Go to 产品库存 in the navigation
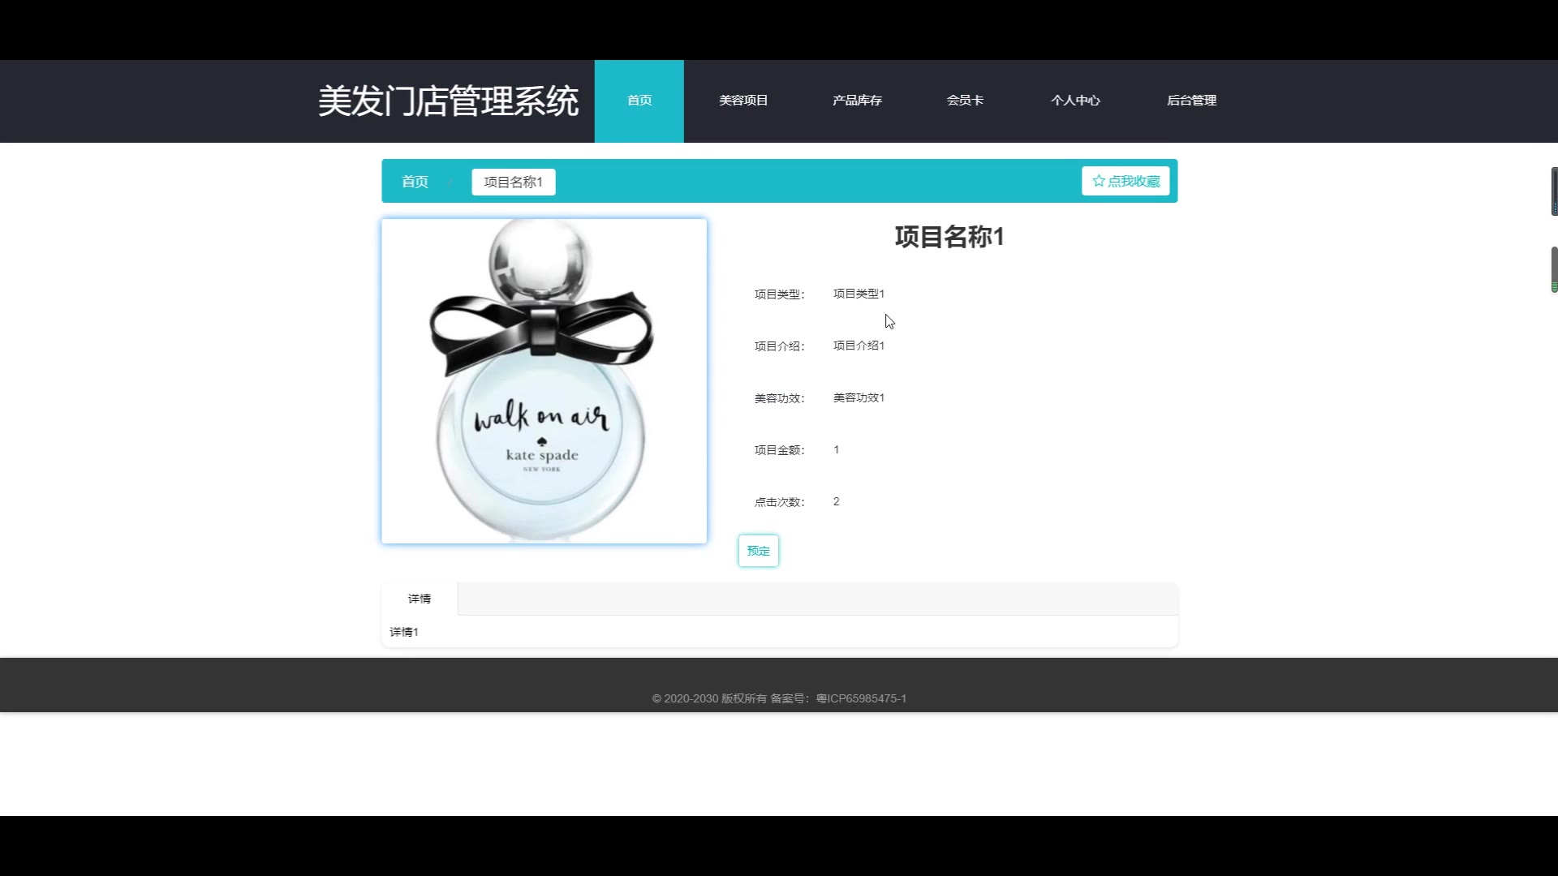This screenshot has width=1558, height=876. pyautogui.click(x=857, y=101)
